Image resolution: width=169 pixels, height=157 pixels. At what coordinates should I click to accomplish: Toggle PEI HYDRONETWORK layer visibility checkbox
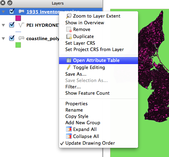pos(12,25)
